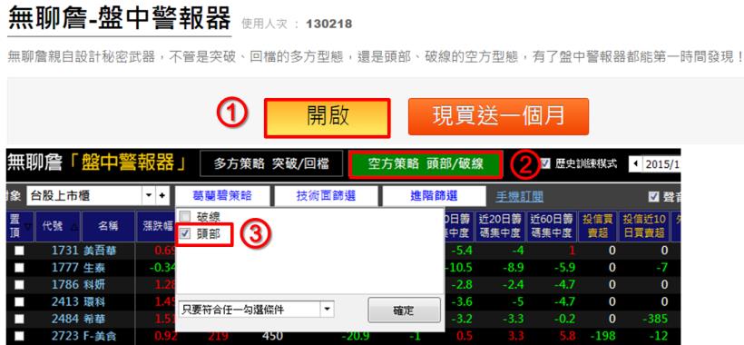This screenshot has height=345, width=744.
Task: Click the stock name 環科
Action: [94, 301]
